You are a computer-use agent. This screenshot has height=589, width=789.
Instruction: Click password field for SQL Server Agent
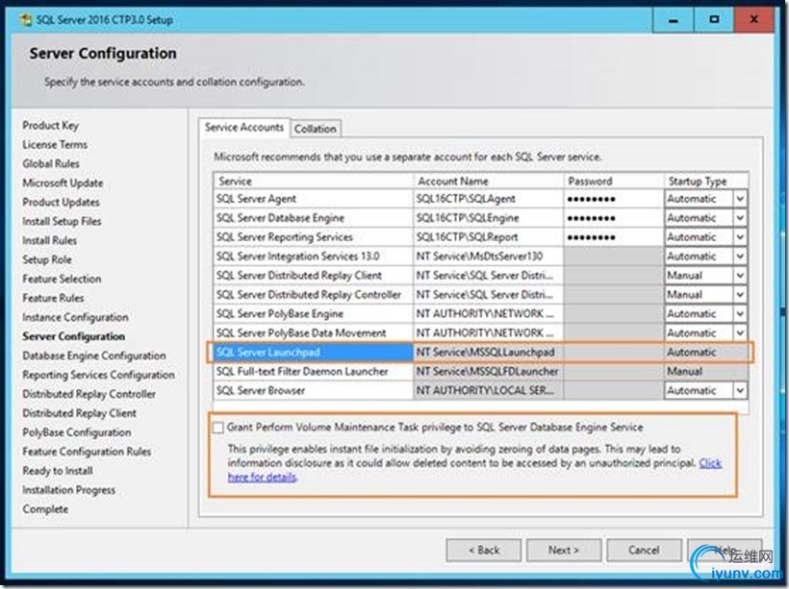pos(613,199)
